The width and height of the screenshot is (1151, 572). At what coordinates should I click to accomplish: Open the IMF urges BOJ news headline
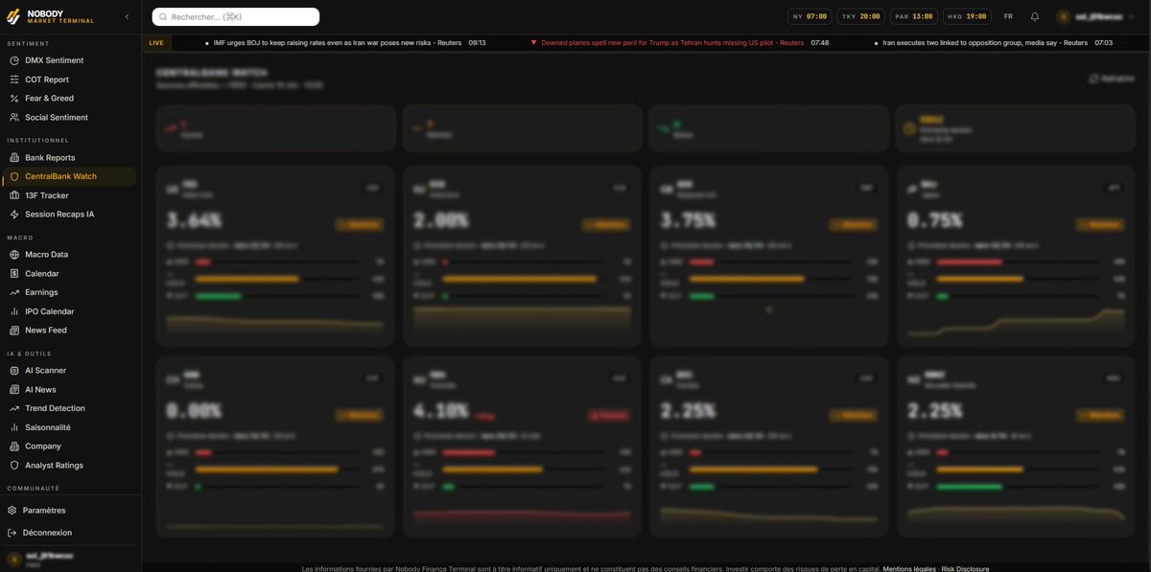pyautogui.click(x=337, y=43)
